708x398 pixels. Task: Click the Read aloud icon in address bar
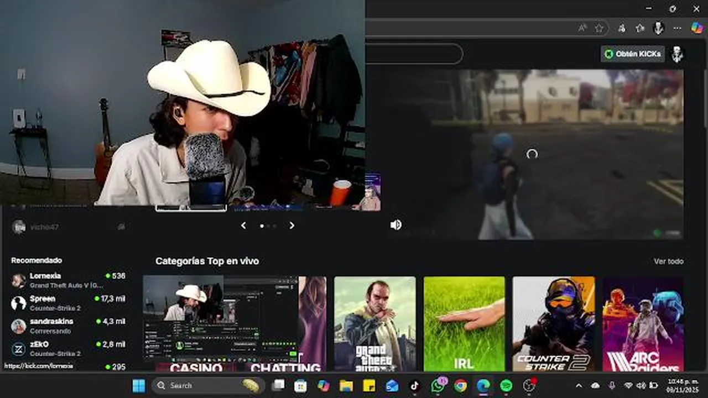(x=582, y=28)
